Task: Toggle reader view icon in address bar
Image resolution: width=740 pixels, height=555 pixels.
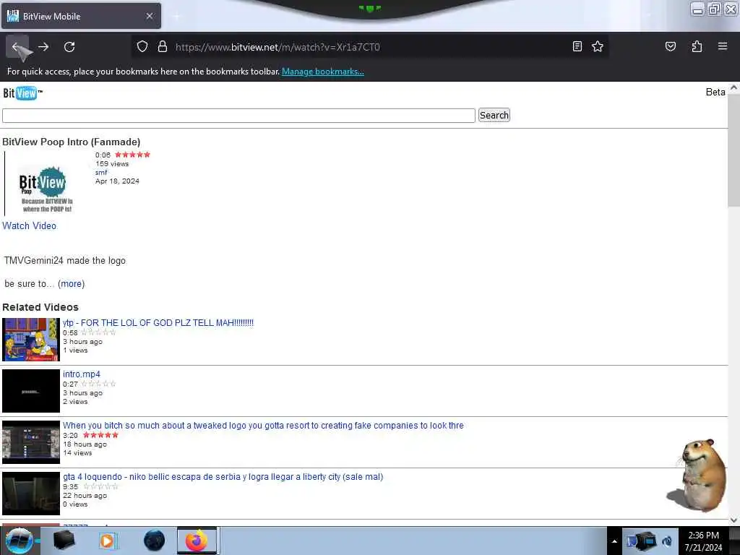Action: (577, 46)
